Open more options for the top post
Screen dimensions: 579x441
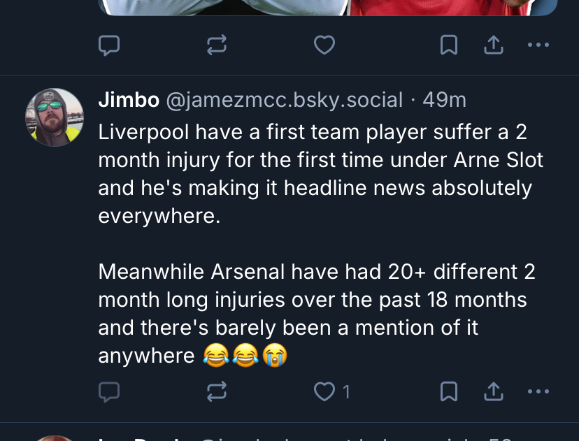tap(538, 45)
